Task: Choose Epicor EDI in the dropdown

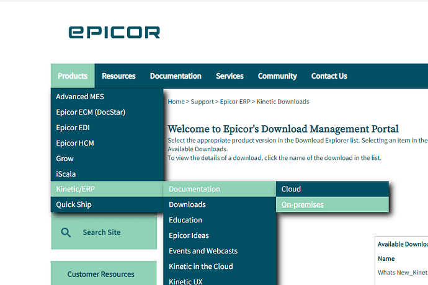Action: [x=107, y=128]
